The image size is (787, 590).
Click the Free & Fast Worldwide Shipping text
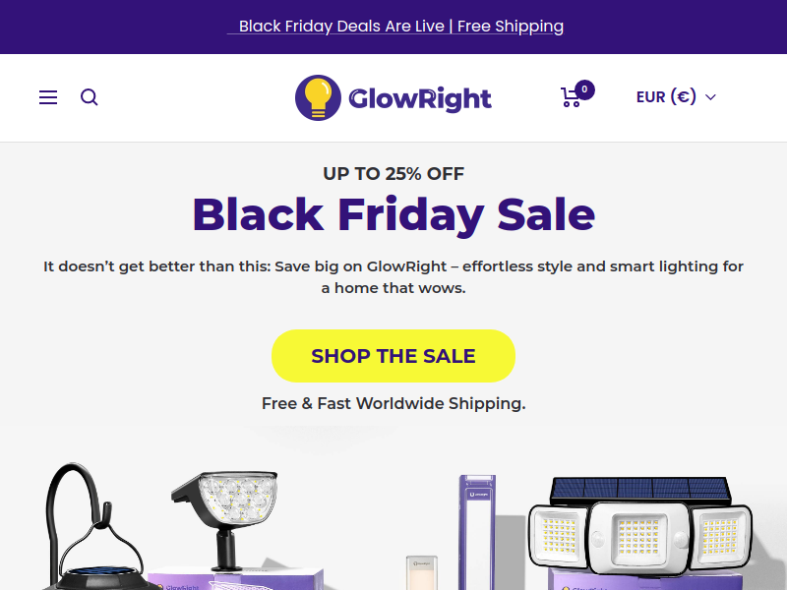point(393,403)
